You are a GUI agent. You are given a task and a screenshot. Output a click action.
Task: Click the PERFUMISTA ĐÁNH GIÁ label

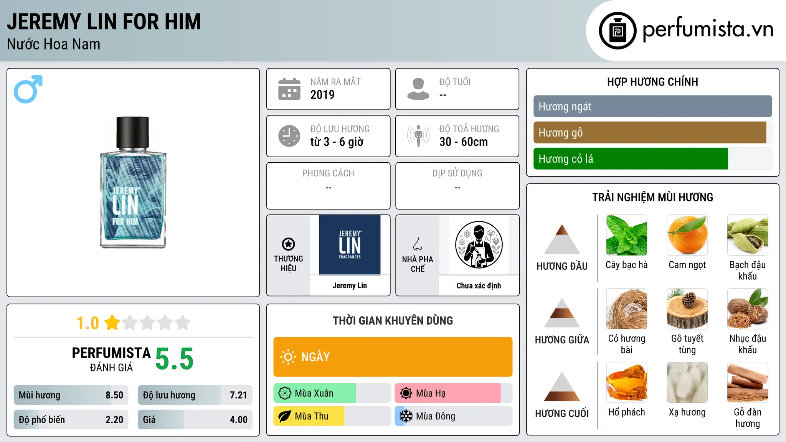(111, 359)
